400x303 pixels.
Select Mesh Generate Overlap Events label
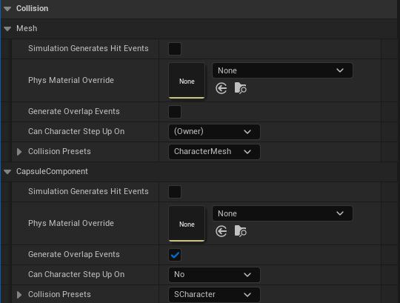tap(74, 111)
